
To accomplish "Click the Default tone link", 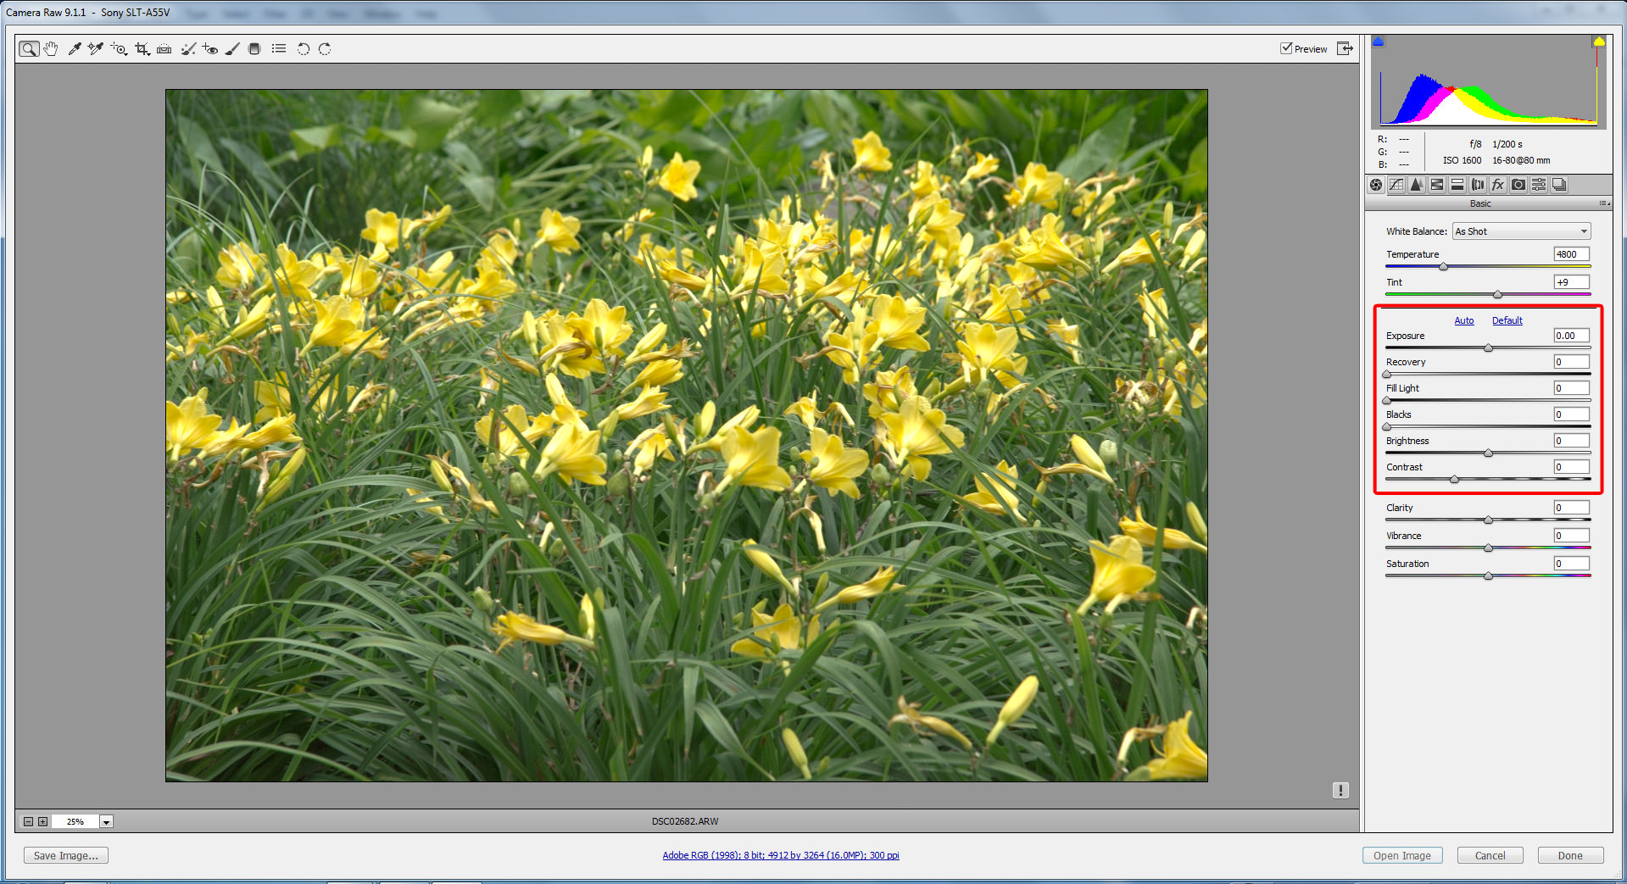I will tap(1507, 320).
